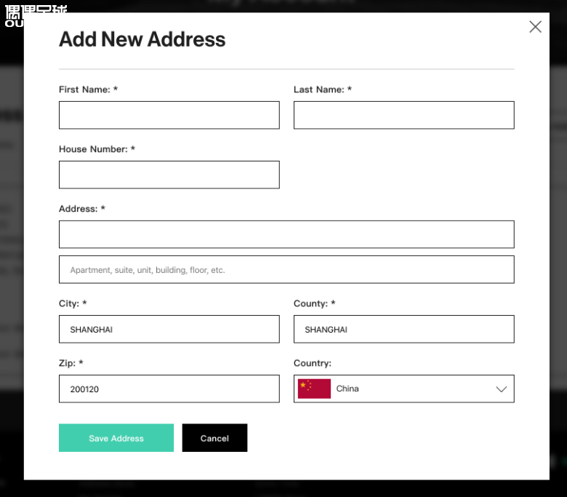Click the China flag icon
567x497 pixels.
click(x=314, y=389)
